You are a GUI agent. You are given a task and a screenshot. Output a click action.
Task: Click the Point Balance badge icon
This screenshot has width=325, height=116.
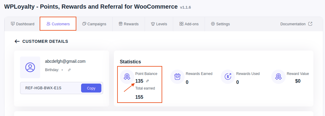[127, 77]
